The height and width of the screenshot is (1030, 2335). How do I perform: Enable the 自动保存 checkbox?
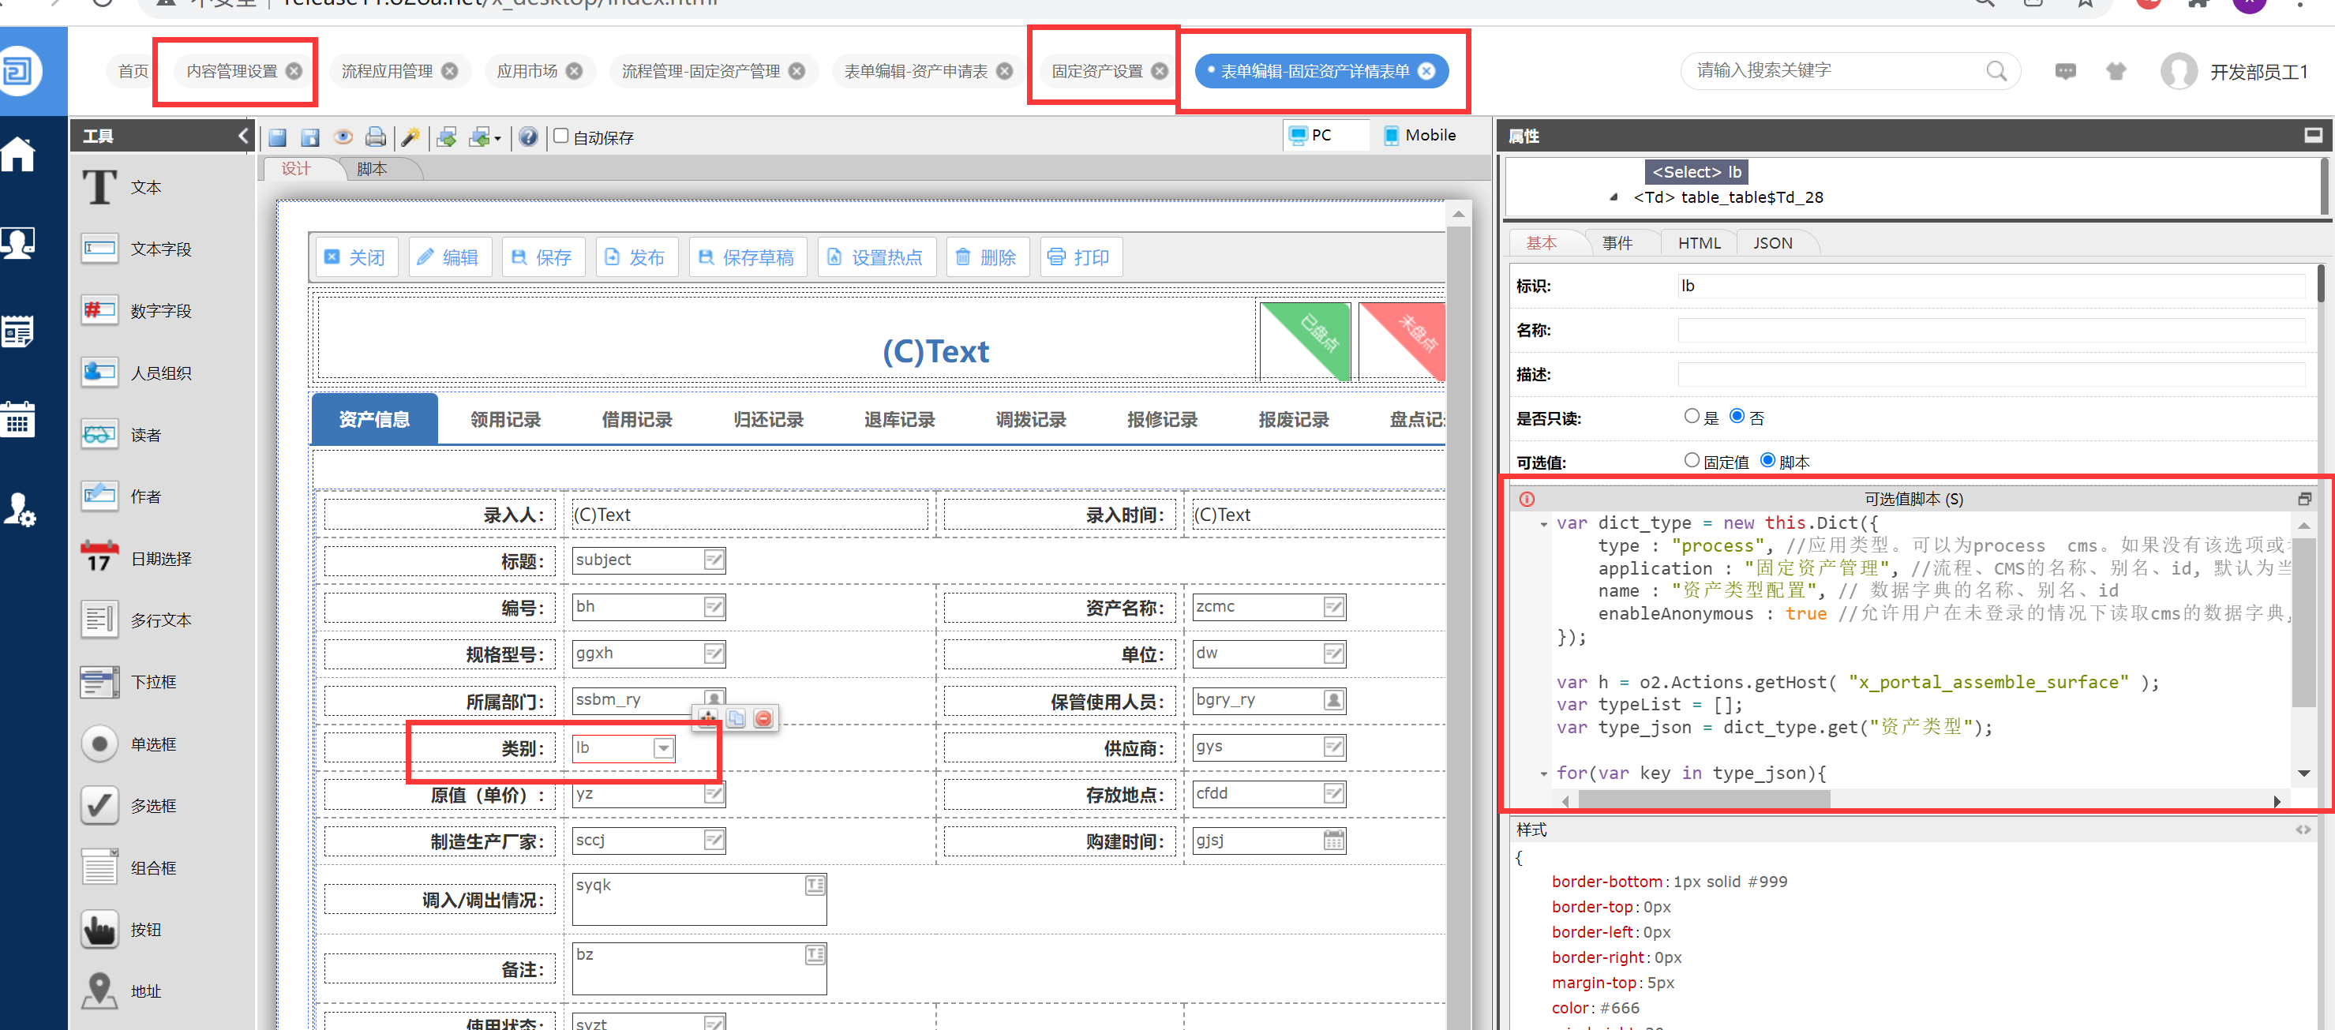(x=561, y=136)
